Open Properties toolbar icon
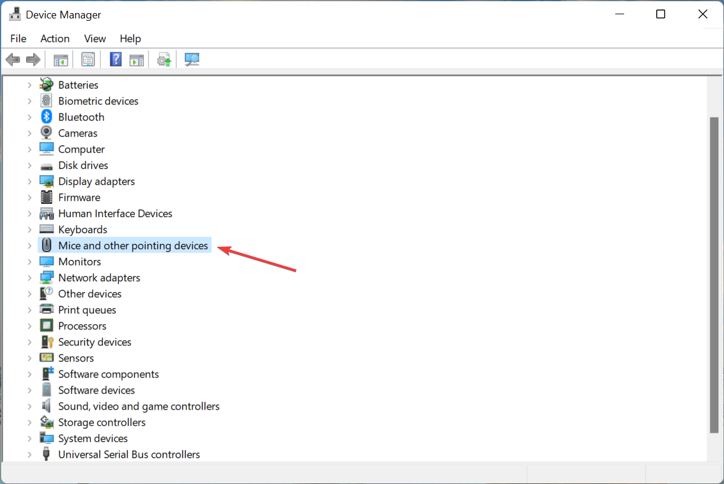Viewport: 724px width, 484px height. [88, 59]
